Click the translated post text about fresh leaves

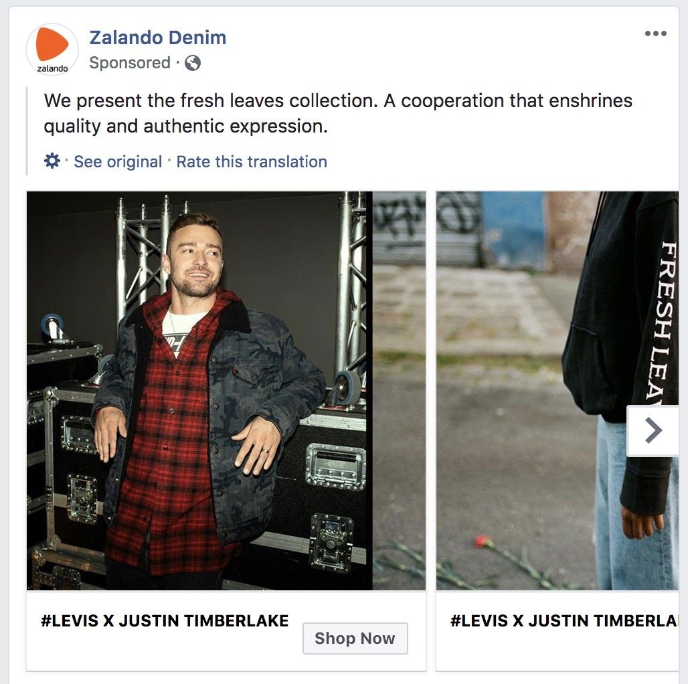[x=338, y=113]
